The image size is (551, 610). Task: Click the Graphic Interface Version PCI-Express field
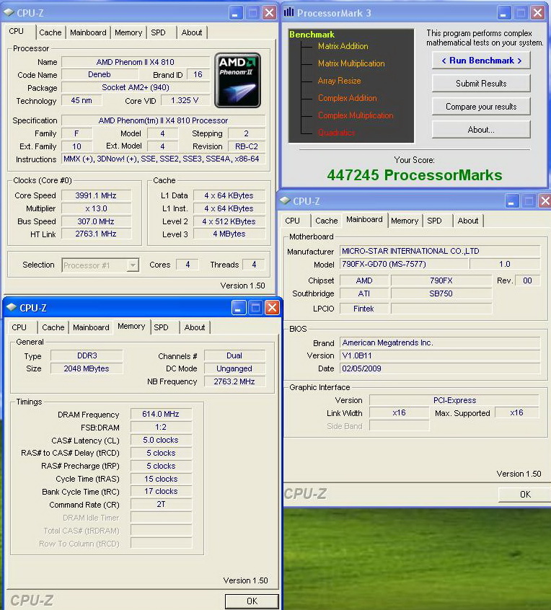click(454, 400)
